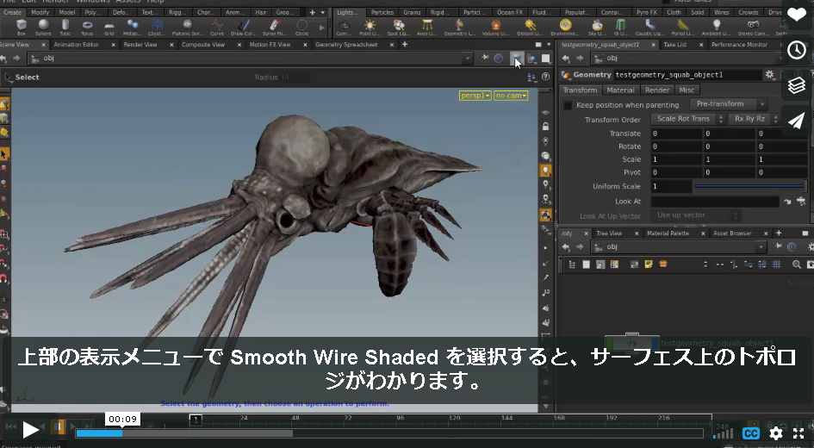The height and width of the screenshot is (448, 814).
Task: Open Vimeo player settings gear
Action: point(775,433)
